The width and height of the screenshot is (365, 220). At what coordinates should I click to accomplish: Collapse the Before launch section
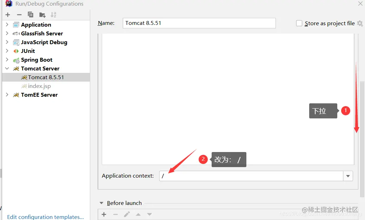pos(101,203)
